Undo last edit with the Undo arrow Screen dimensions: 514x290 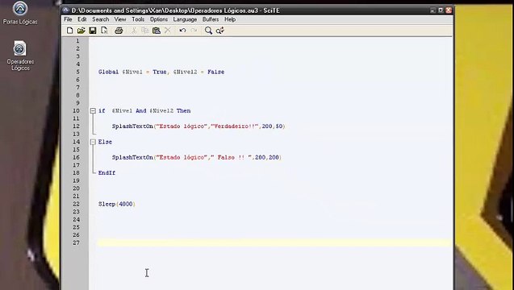(x=182, y=31)
